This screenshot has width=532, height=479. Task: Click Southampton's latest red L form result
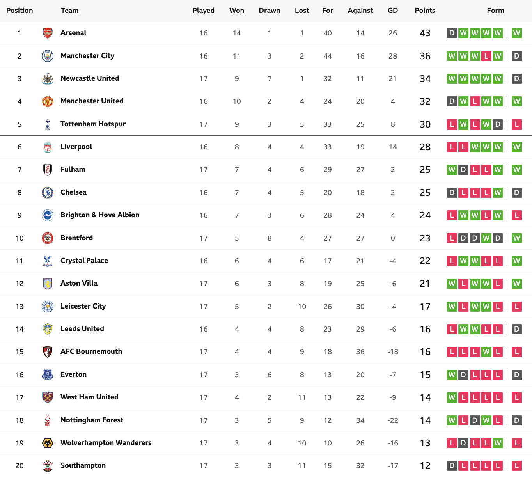[x=517, y=465]
